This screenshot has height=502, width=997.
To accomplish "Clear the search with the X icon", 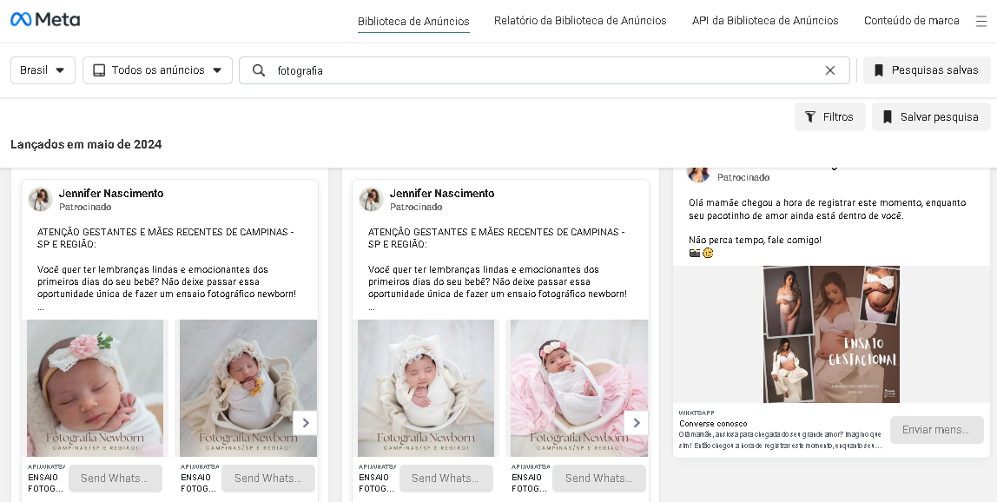I will (x=829, y=70).
